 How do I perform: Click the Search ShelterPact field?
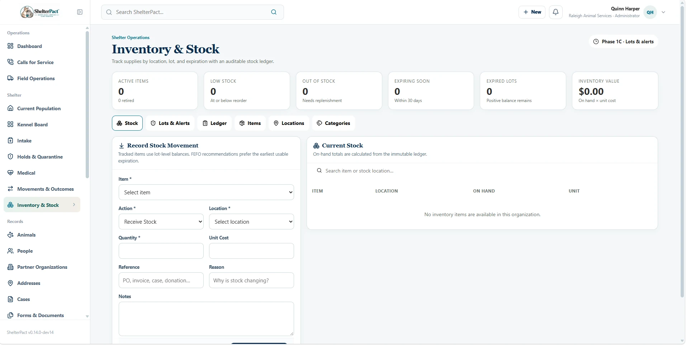tap(192, 12)
